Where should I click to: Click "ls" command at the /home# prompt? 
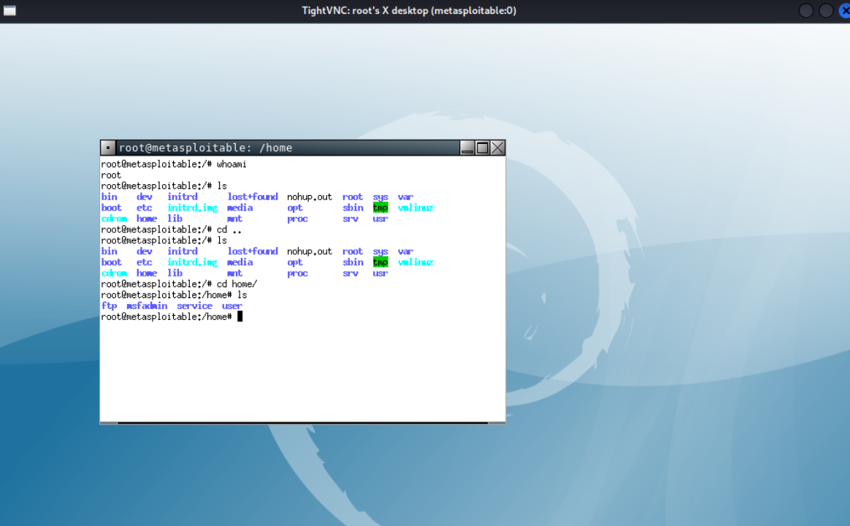pyautogui.click(x=242, y=295)
